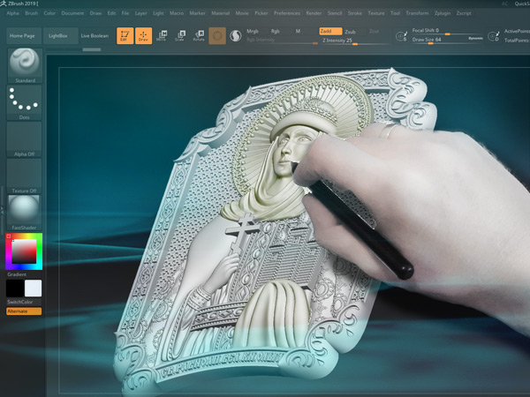Open the Zplugin menu

pos(443,13)
